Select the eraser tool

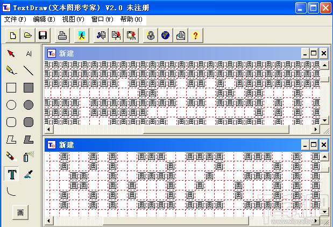click(11, 157)
